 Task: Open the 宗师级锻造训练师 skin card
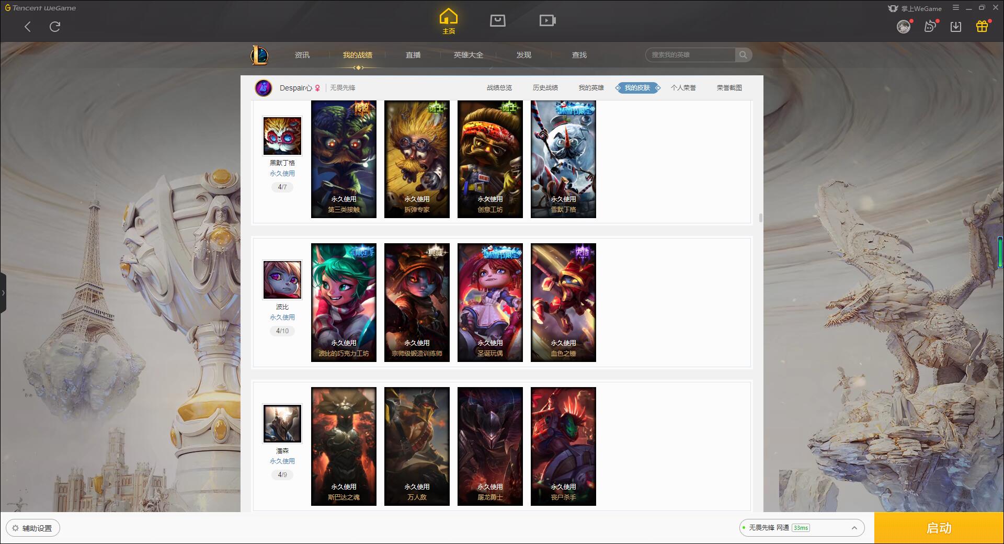[417, 302]
